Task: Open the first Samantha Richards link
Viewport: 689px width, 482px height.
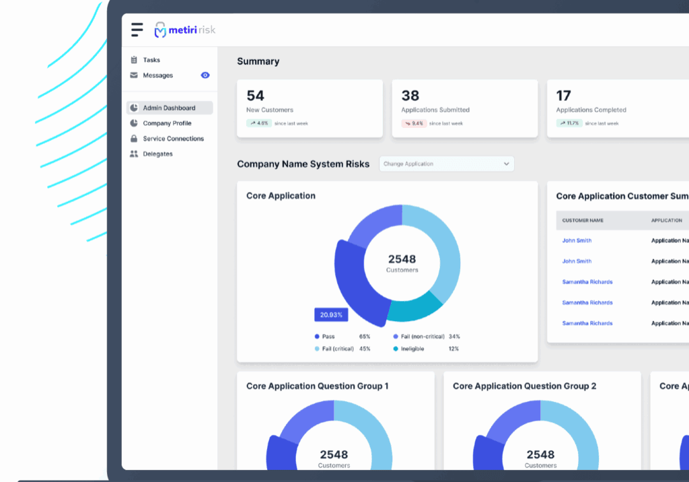Action: tap(587, 282)
